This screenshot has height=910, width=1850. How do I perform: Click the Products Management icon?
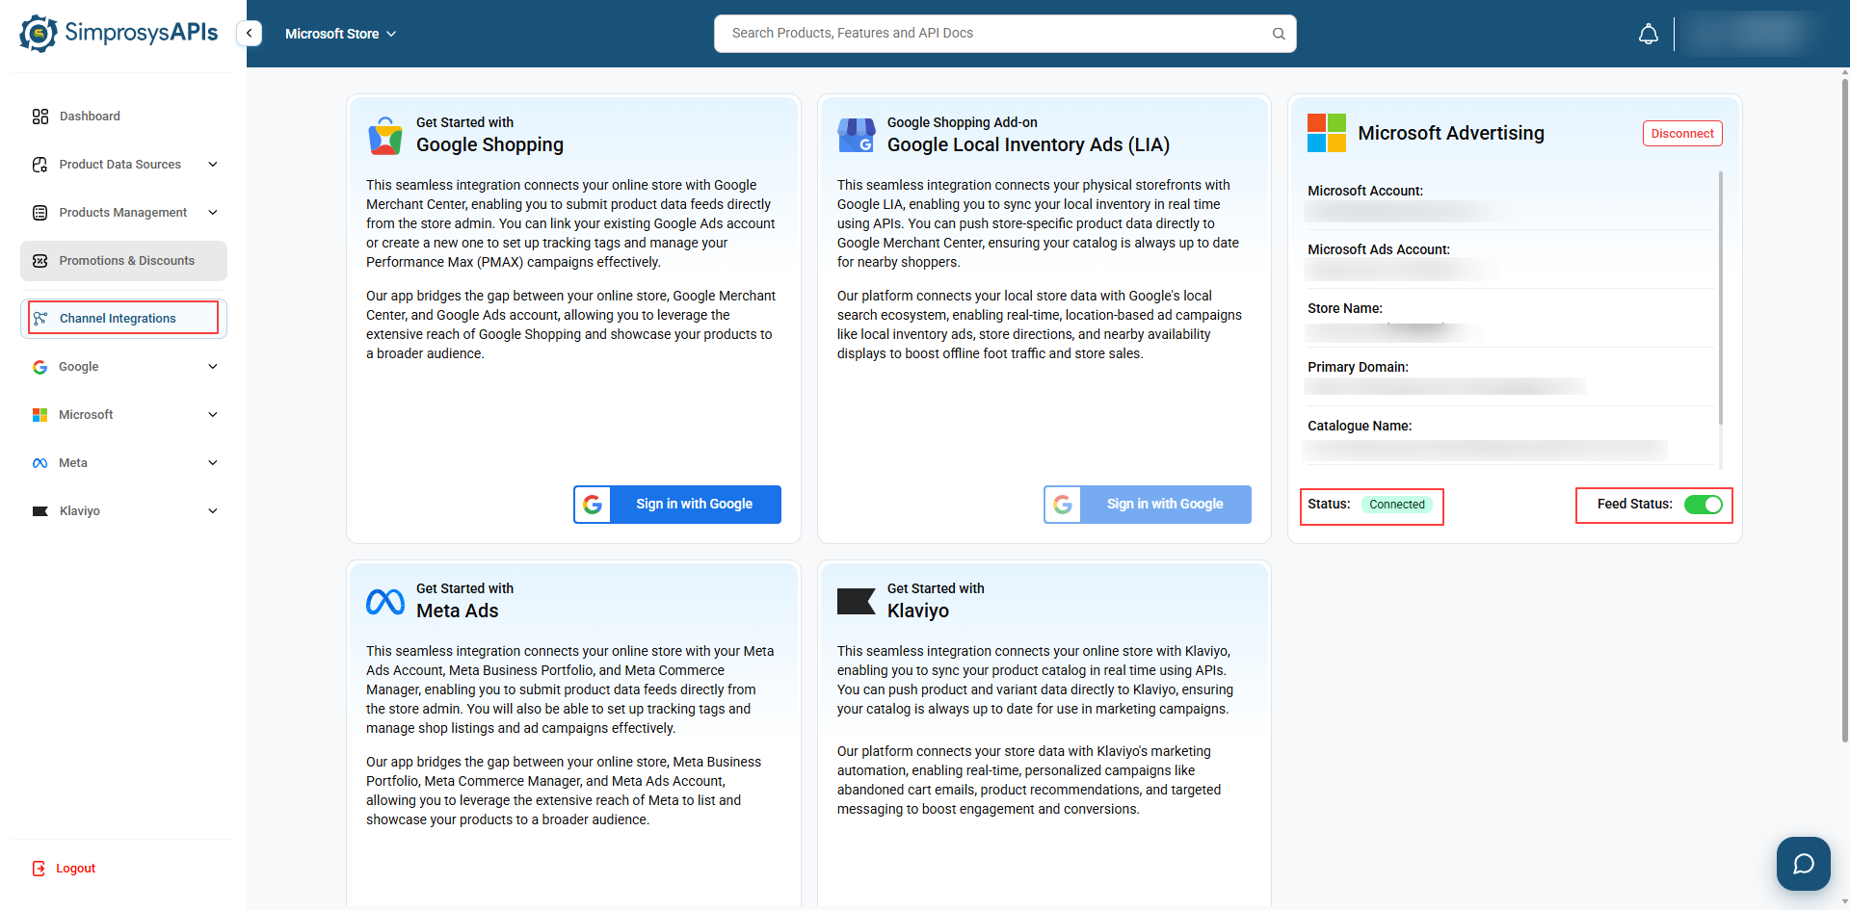40,213
